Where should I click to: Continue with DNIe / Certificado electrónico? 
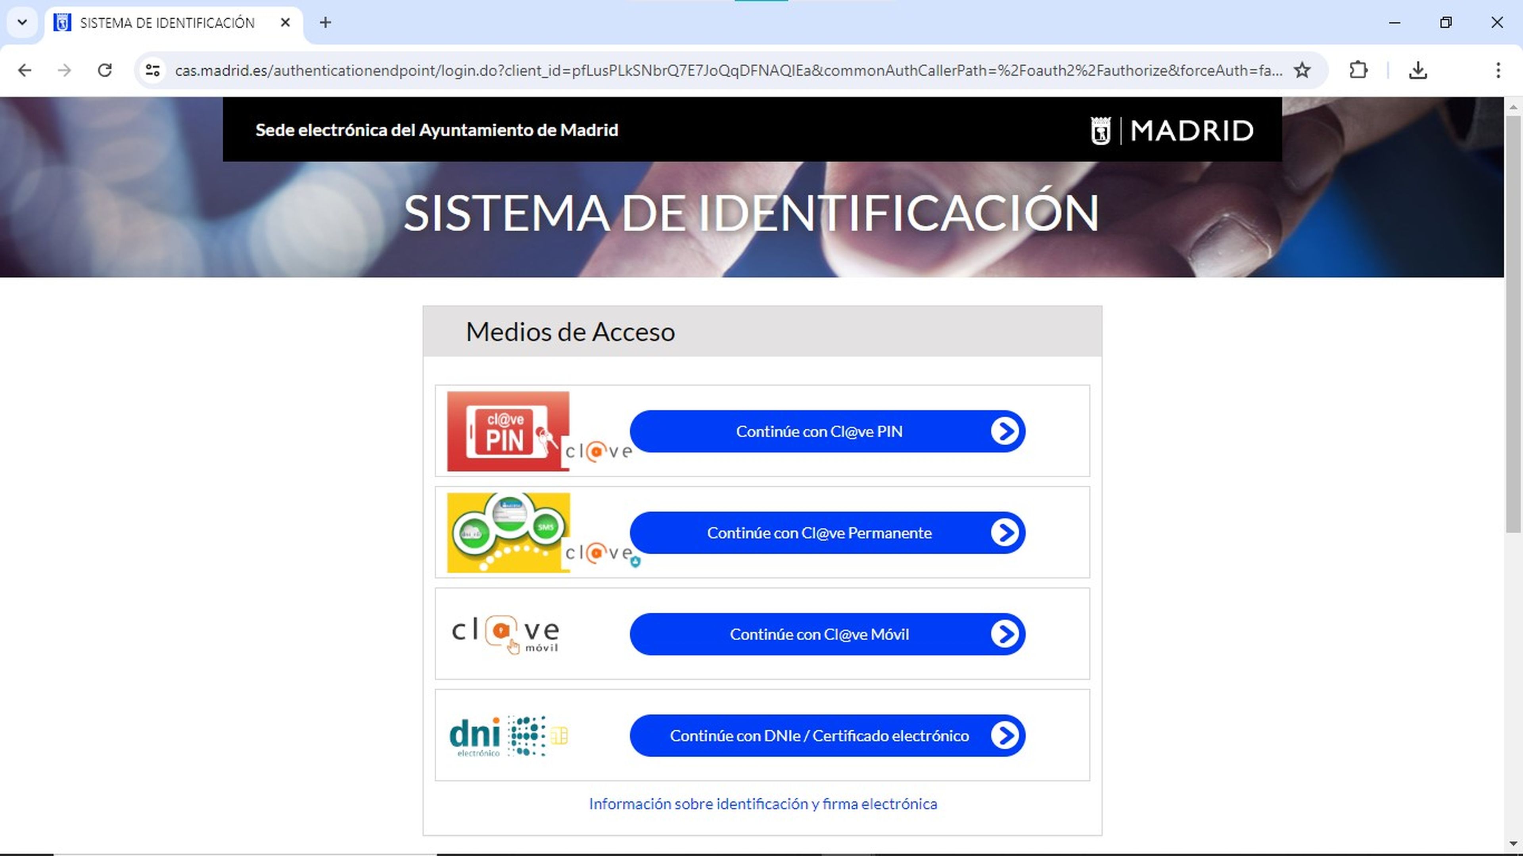(x=827, y=736)
